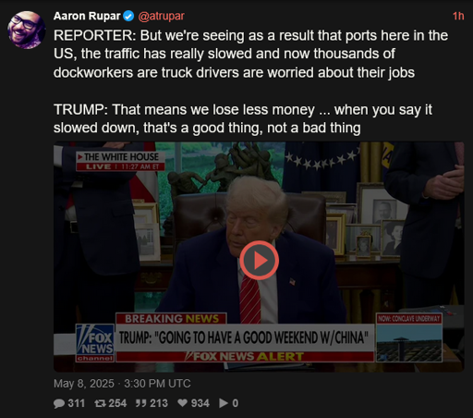
Task: Open Aaron Rupar's profile avatar
Action: (27, 30)
